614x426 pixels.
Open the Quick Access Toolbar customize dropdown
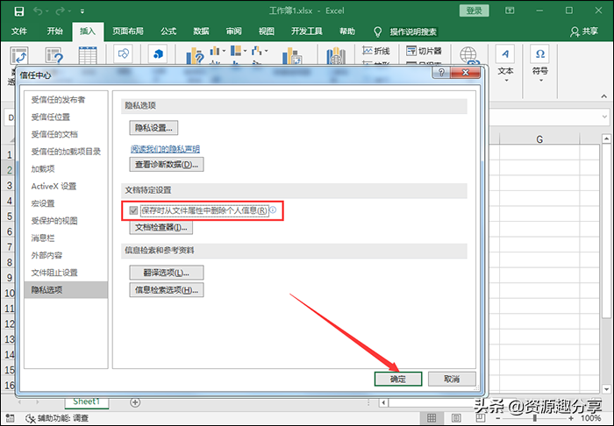(82, 11)
